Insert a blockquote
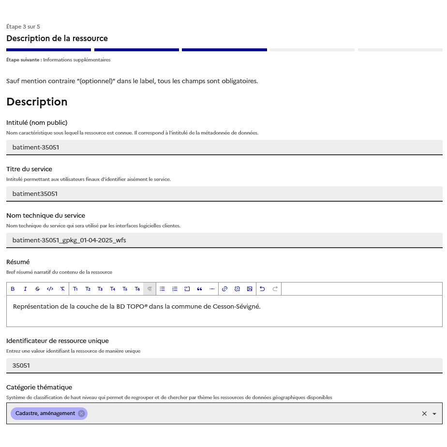Screen dimensions: 447x447 tap(199, 289)
